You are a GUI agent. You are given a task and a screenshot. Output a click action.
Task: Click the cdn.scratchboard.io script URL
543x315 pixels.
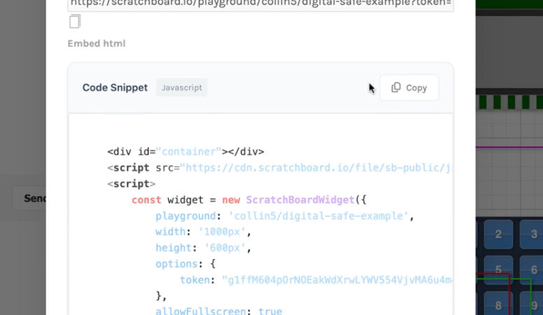[317, 168]
